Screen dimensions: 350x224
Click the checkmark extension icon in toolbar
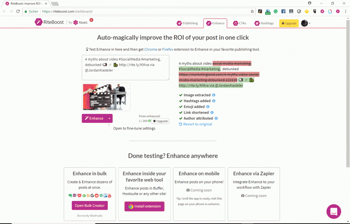260,11
